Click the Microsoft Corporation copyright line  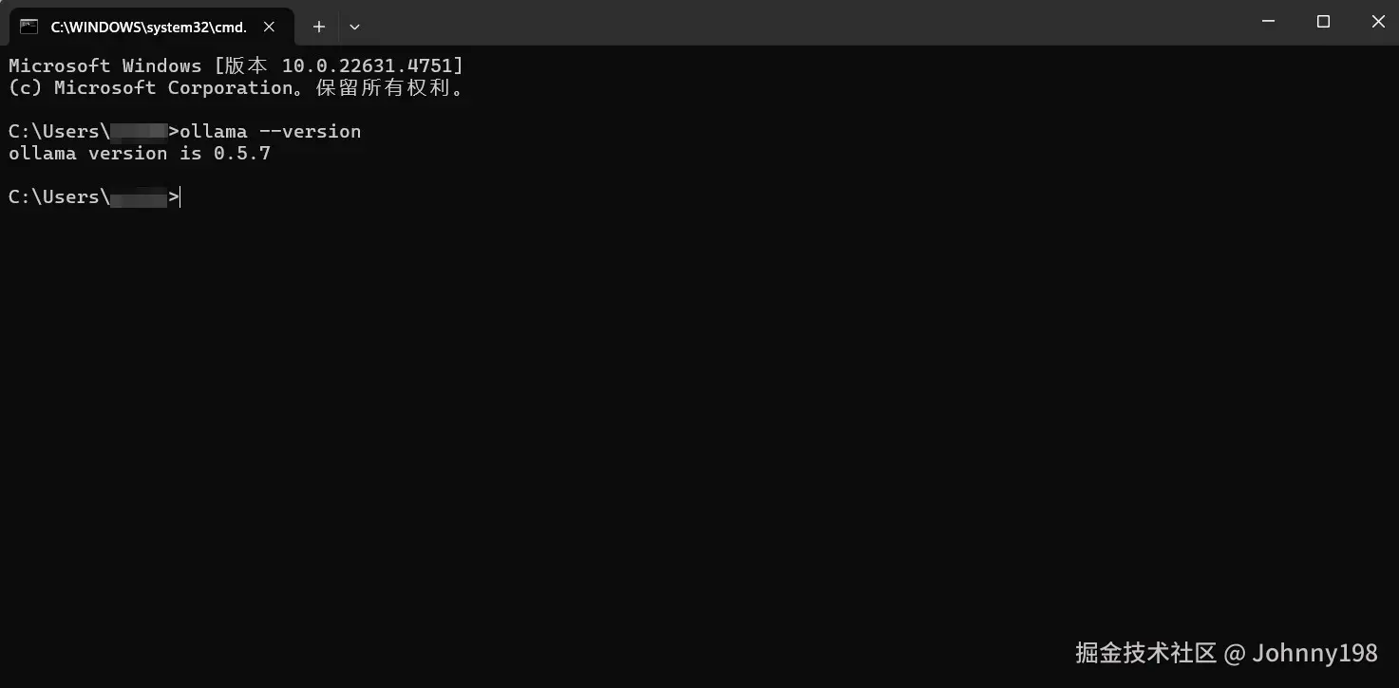236,87
